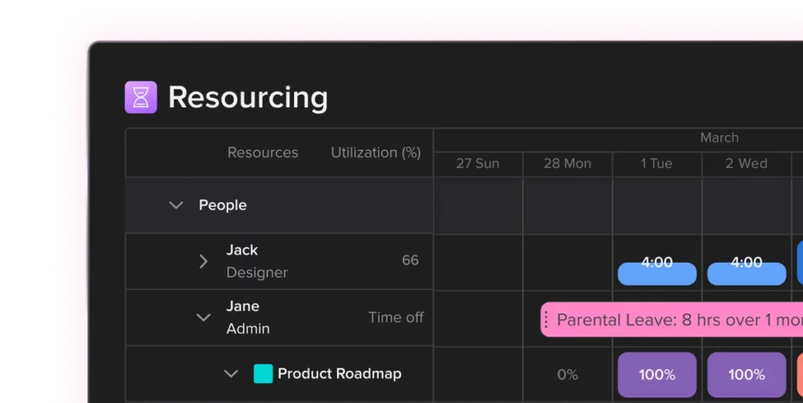Click the March month label
Image resolution: width=803 pixels, height=403 pixels.
tap(719, 138)
